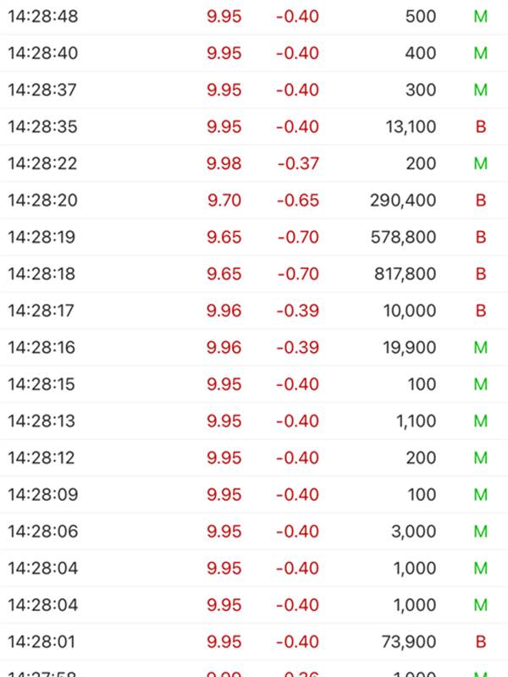Click the red B marker at 14:28:19

click(x=481, y=237)
